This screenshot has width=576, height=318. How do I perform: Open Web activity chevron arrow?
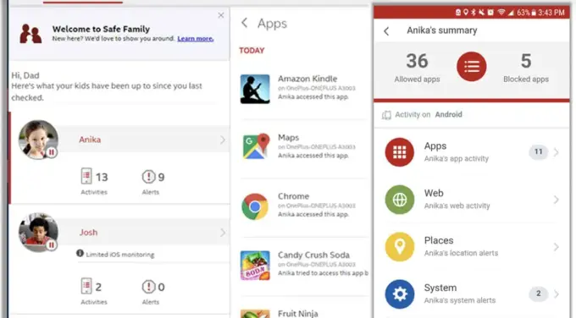point(557,200)
